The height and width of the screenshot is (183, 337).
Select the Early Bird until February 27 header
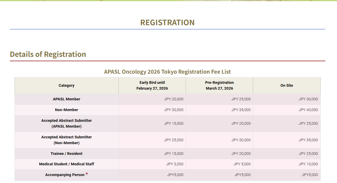152,86
